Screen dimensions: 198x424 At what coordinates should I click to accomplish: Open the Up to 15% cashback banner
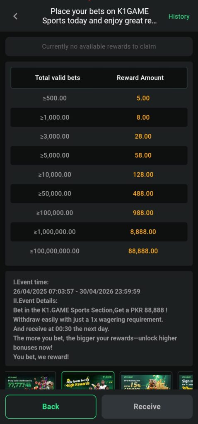click(146, 381)
